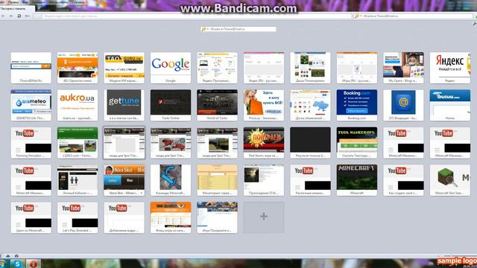
Task: Select the Экспресс-панель tab
Action: pyautogui.click(x=16, y=8)
